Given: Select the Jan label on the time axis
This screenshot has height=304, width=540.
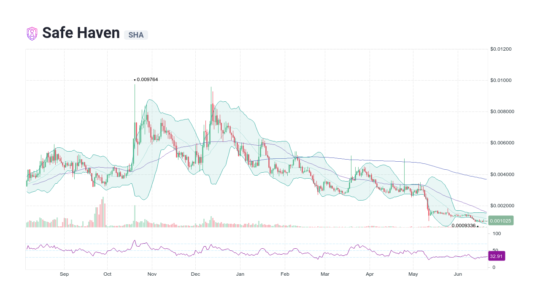Looking at the screenshot, I should click(240, 274).
